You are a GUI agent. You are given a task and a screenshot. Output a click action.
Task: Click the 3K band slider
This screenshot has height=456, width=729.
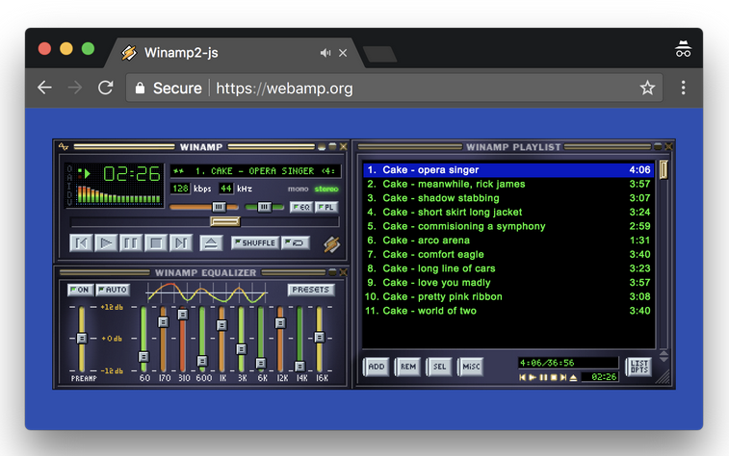tap(242, 348)
